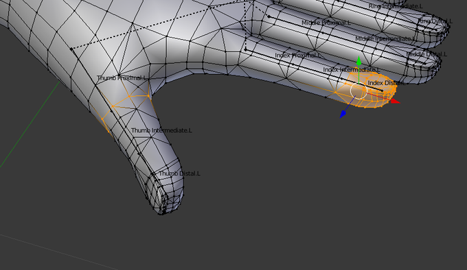467x270 pixels.
Task: Select the Index Distal.L bone label
Action: tap(387, 83)
